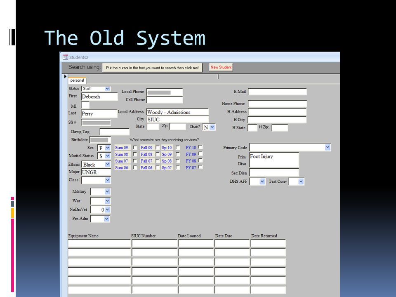Click the H City field
The image size is (396, 297).
(x=277, y=120)
